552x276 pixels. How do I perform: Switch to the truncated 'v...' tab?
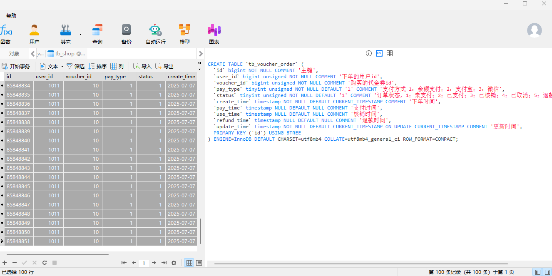click(x=40, y=54)
